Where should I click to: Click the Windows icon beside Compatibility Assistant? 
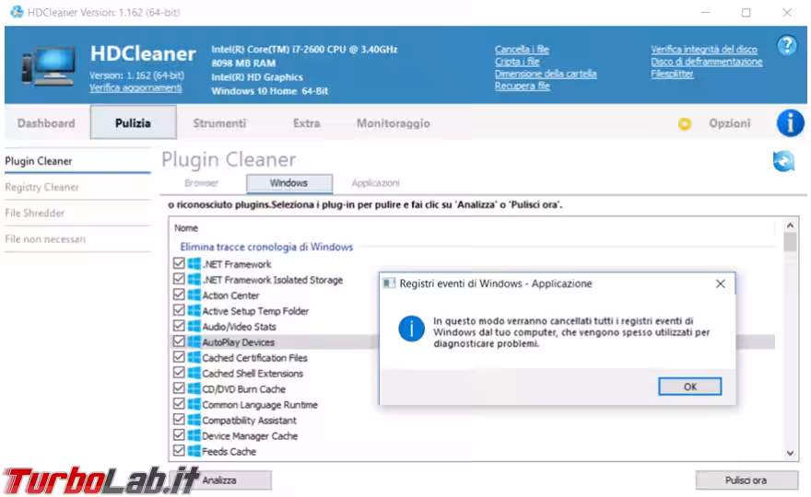click(194, 420)
